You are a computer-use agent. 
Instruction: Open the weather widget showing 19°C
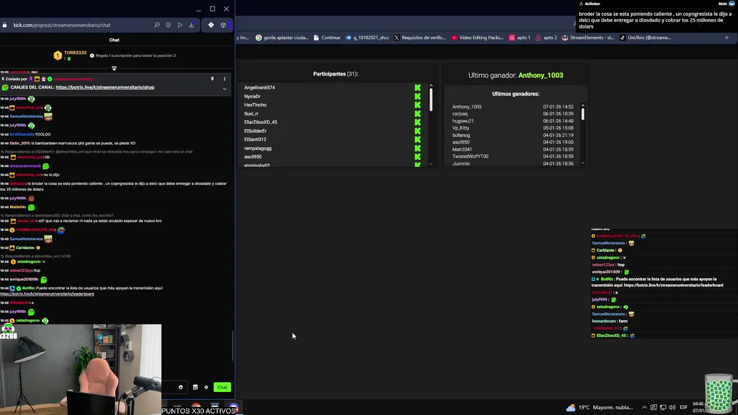click(601, 408)
